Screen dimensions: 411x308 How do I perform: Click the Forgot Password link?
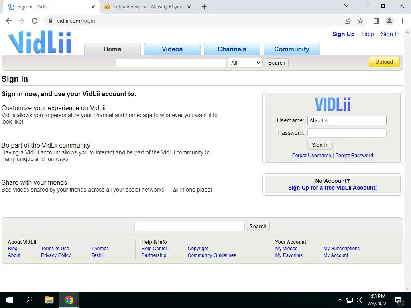(x=354, y=155)
